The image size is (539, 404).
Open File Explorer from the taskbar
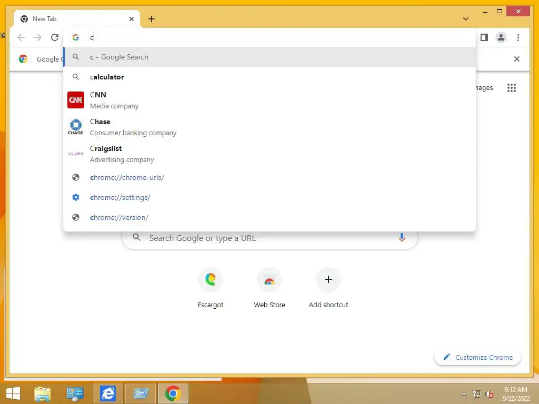[x=42, y=393]
